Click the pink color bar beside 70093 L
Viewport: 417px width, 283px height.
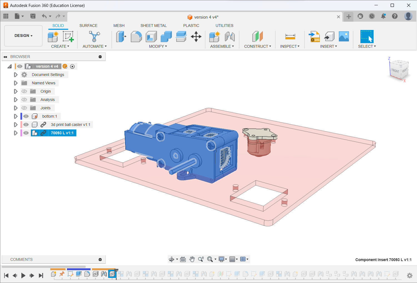[x=21, y=133]
